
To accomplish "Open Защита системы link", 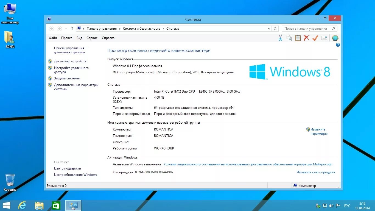I will pos(67,78).
